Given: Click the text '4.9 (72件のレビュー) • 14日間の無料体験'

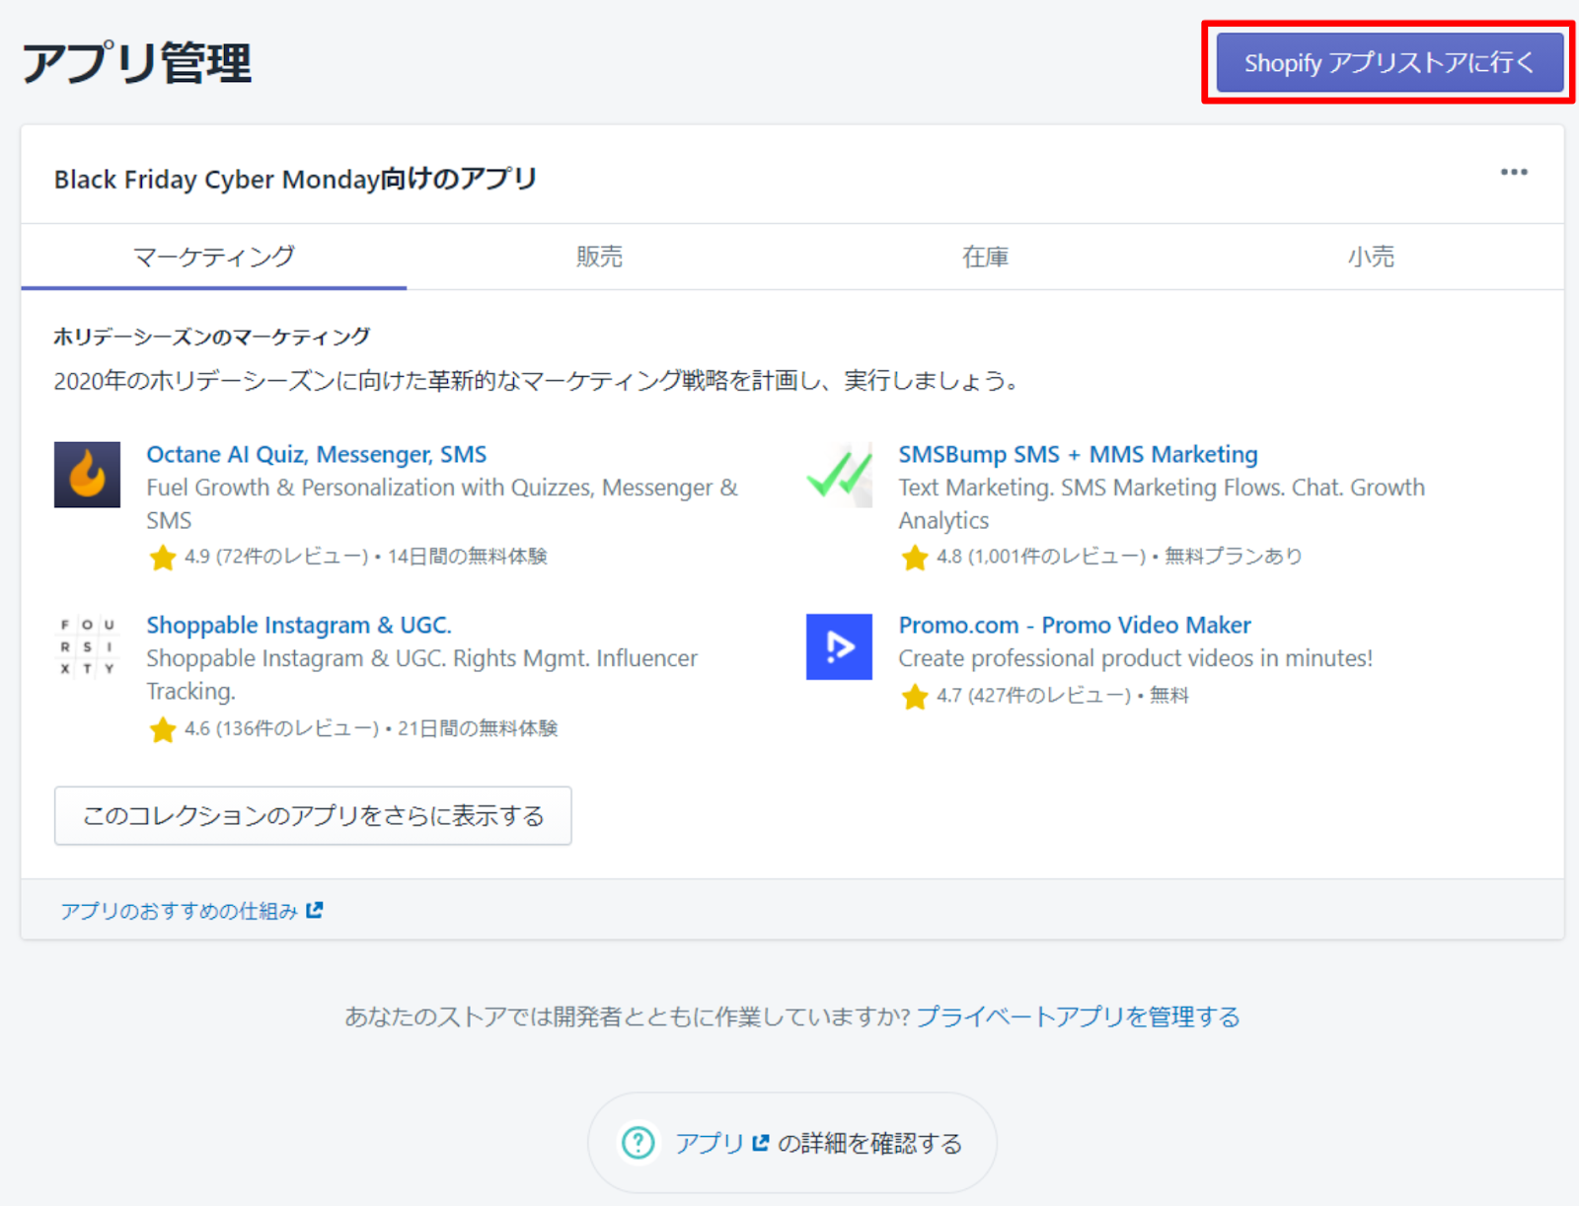Looking at the screenshot, I should pos(366,557).
